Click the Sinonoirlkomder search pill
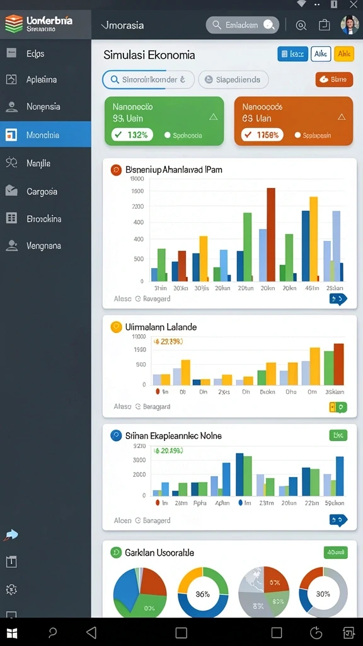Image resolution: width=363 pixels, height=646 pixels. (x=148, y=79)
